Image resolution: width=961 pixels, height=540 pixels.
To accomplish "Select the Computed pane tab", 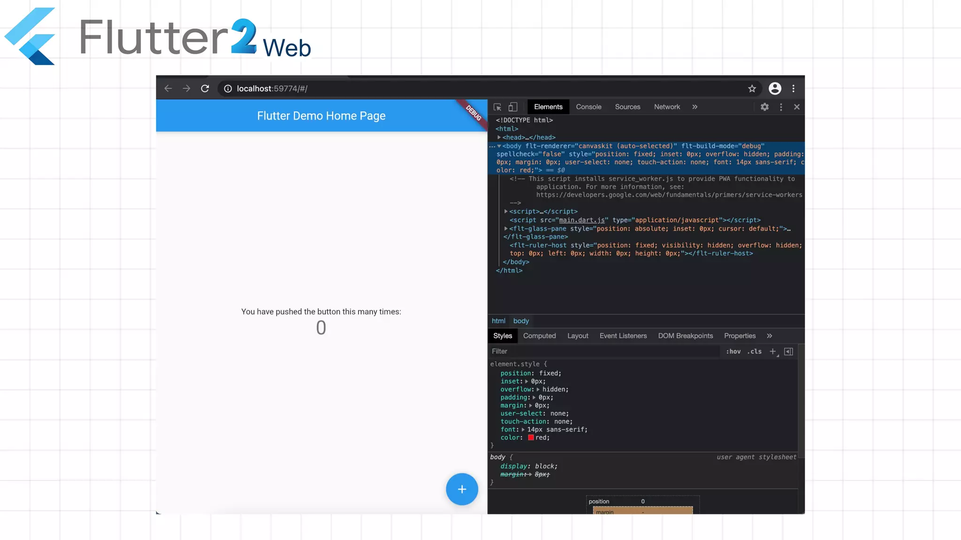I will click(539, 336).
